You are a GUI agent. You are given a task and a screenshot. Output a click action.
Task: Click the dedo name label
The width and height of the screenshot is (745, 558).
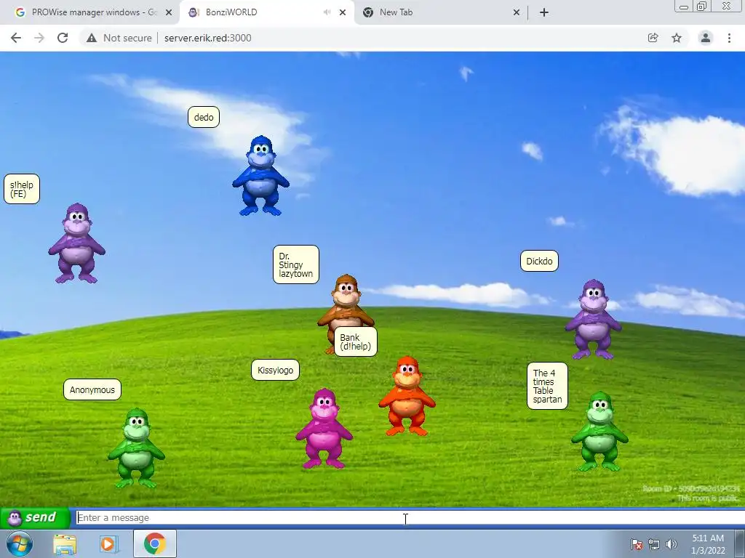pyautogui.click(x=204, y=117)
